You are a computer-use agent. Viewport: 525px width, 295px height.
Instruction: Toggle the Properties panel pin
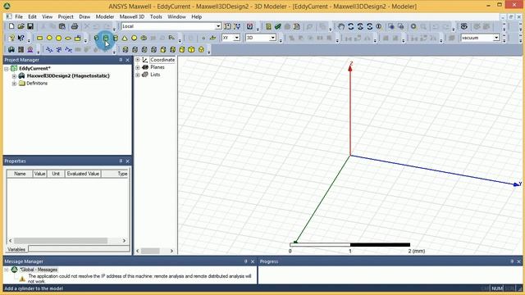pos(121,161)
